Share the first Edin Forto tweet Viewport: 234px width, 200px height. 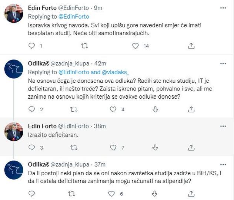click(x=191, y=46)
